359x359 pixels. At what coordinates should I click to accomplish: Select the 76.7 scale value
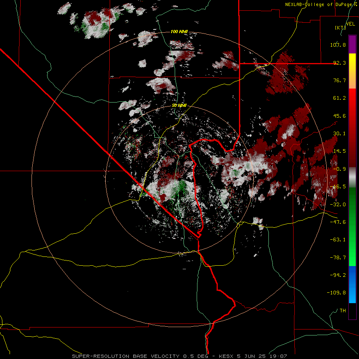pyautogui.click(x=339, y=80)
